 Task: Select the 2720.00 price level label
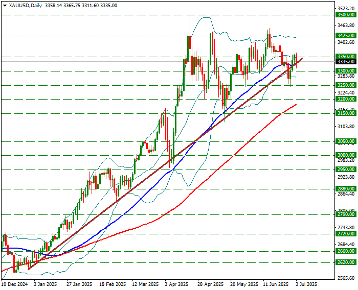(346, 234)
